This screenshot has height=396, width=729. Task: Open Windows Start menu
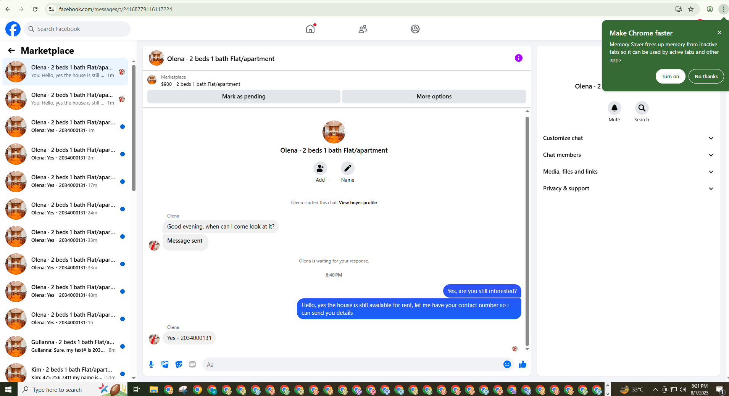pyautogui.click(x=8, y=390)
